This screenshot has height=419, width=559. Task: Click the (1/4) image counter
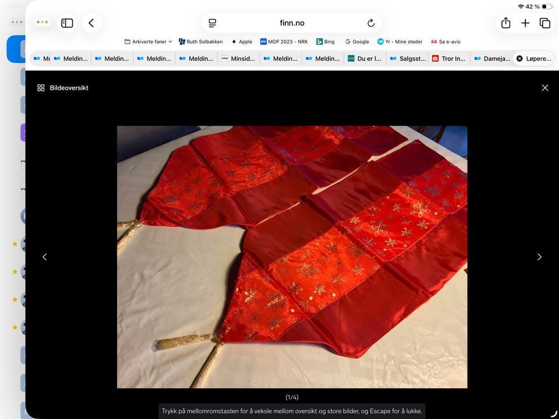coord(292,397)
